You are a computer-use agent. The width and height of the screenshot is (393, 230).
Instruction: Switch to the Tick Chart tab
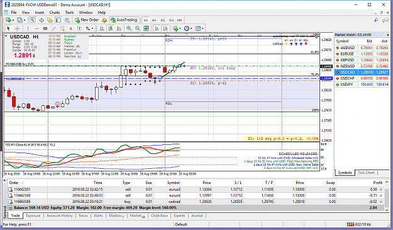click(x=366, y=173)
